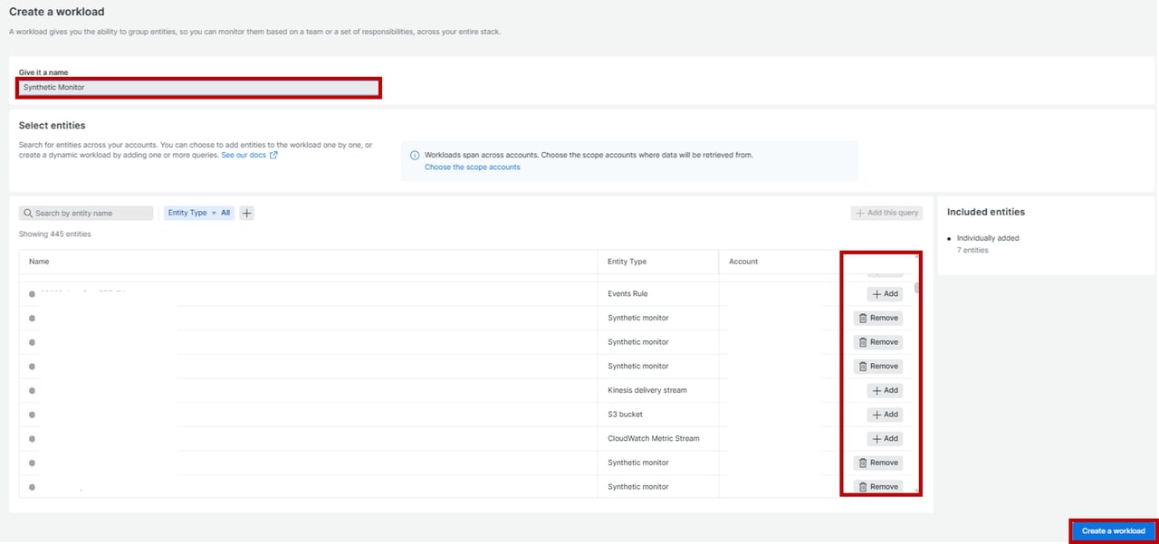The image size is (1159, 544).
Task: Remove the Synthetic monitor just above Kinesis delivery stream
Action: pos(877,367)
